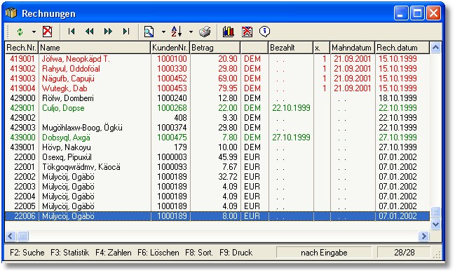Click 'F3: Statistik' status bar hint
455x273 pixels.
coord(70,253)
